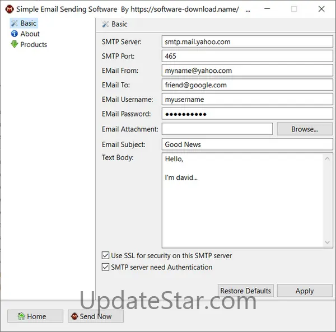336x332 pixels.
Task: Click the Email Subject field with Good News
Action: (x=248, y=144)
